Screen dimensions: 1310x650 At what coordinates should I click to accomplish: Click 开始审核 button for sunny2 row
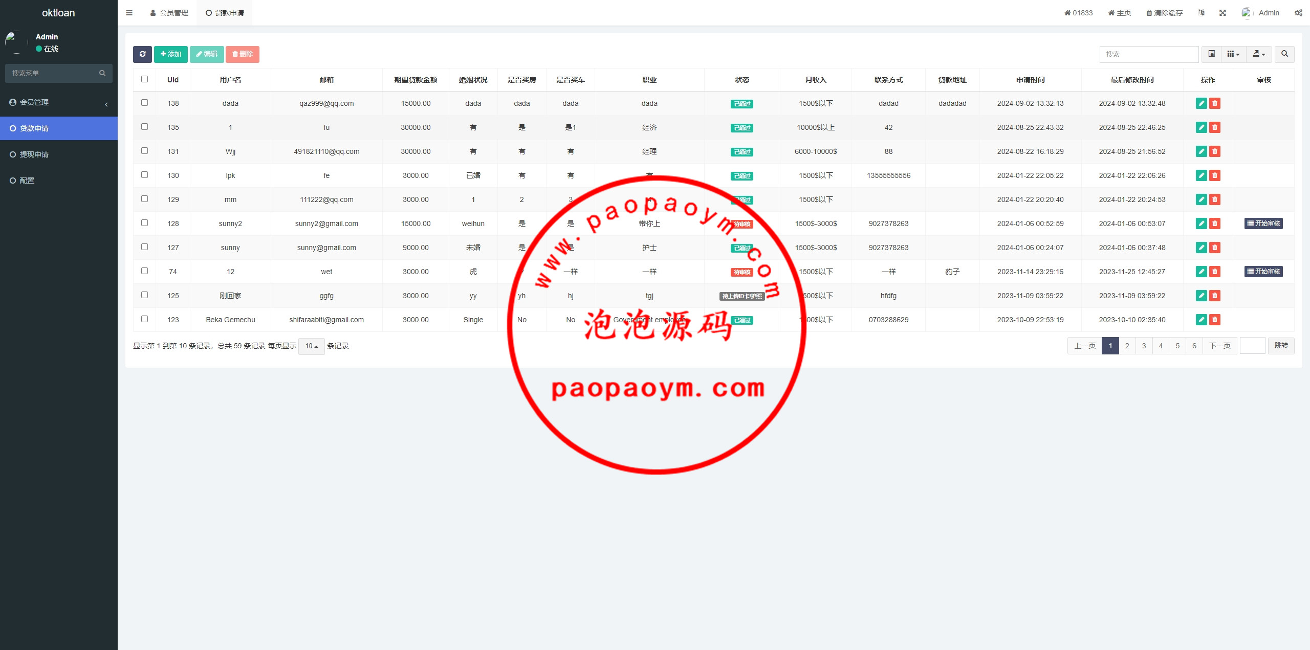1263,223
